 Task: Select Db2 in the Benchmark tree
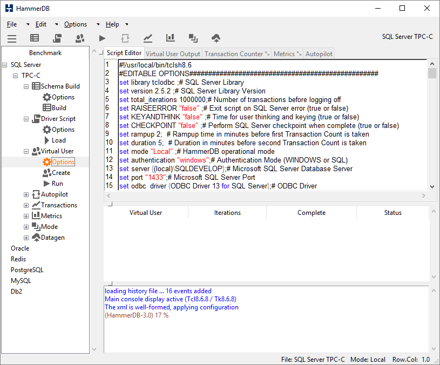tap(16, 292)
